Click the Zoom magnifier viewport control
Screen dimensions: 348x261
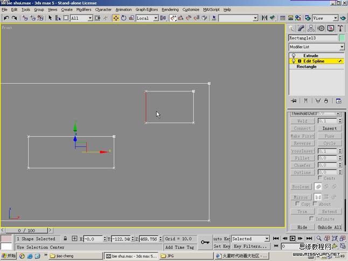[319, 238]
